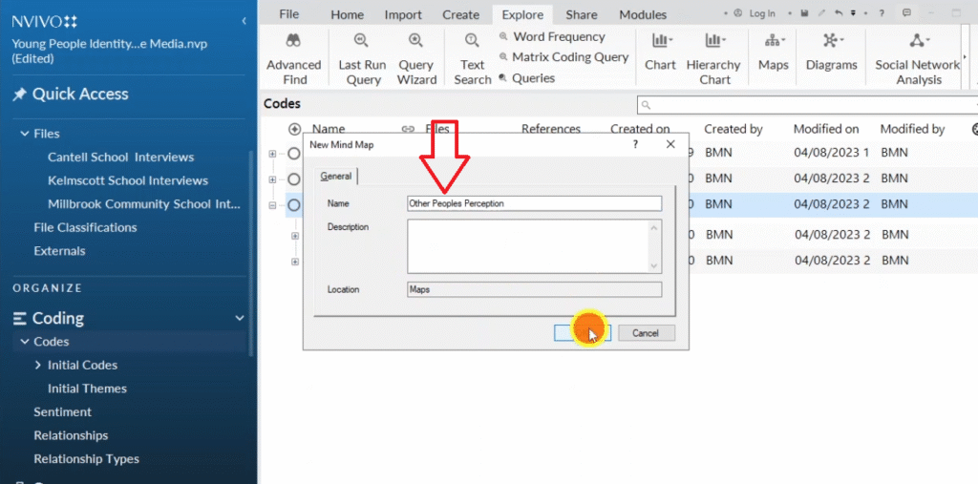Collapse the Coding section chevron
Viewport: 978px width, 484px height.
tap(239, 319)
